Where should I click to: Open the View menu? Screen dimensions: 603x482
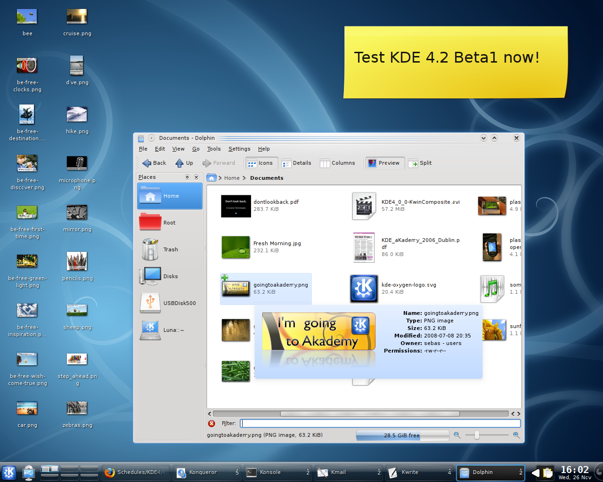[178, 149]
